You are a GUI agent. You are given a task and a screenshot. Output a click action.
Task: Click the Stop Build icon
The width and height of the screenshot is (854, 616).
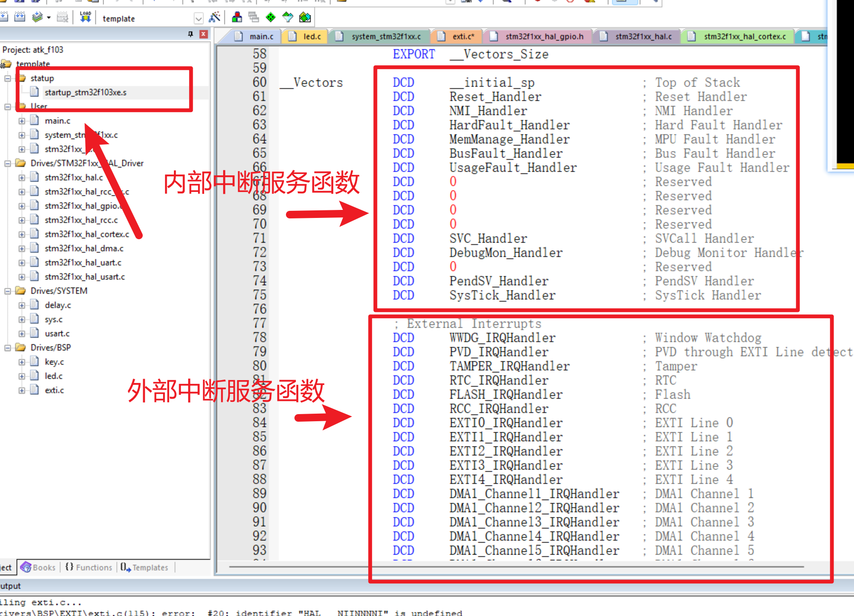(x=62, y=17)
